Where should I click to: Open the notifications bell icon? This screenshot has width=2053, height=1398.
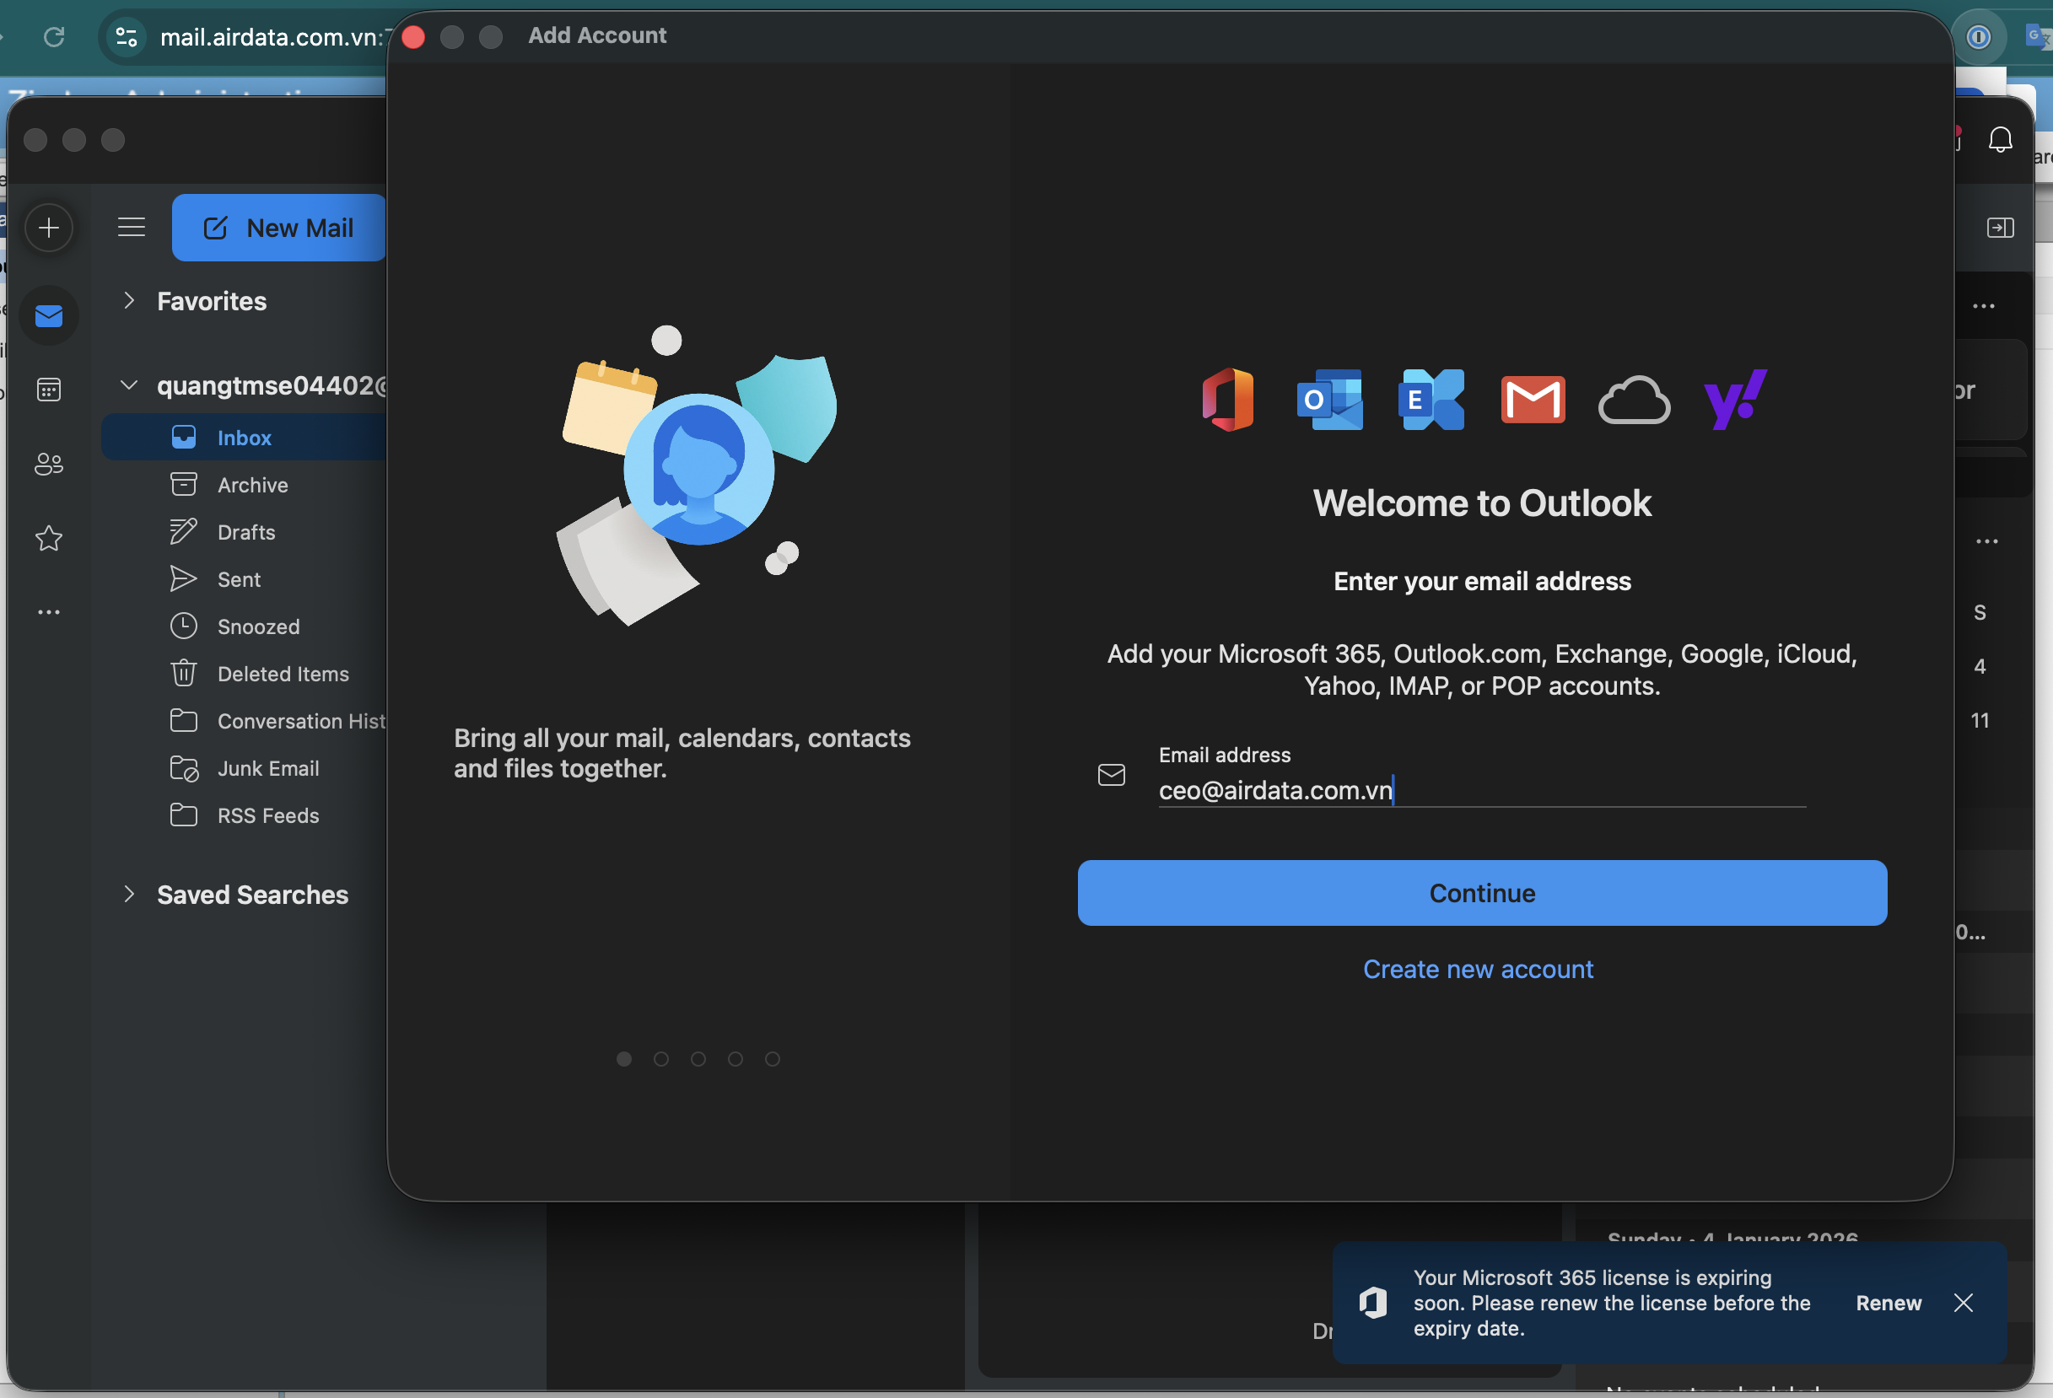coord(2000,139)
